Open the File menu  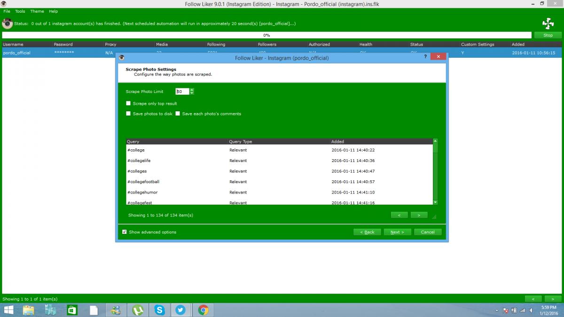click(x=7, y=11)
